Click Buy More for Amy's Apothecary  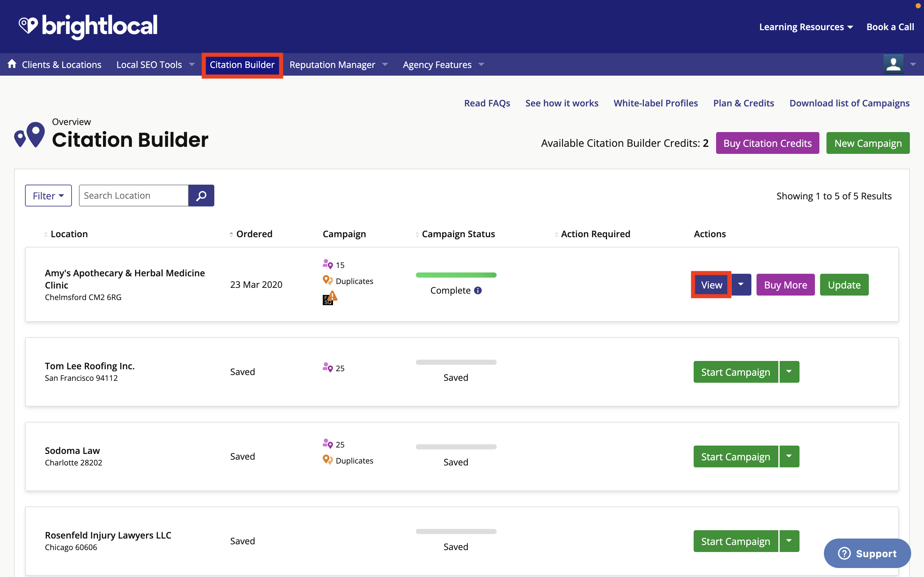pos(785,285)
